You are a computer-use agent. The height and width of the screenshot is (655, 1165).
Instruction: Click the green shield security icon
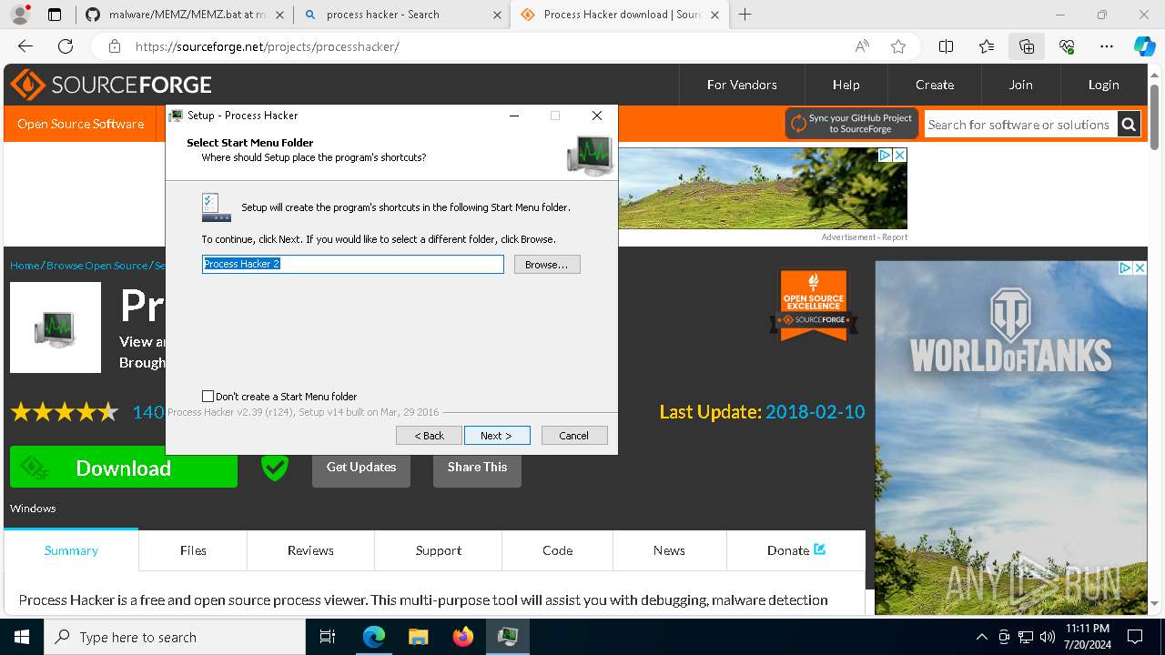pyautogui.click(x=274, y=468)
